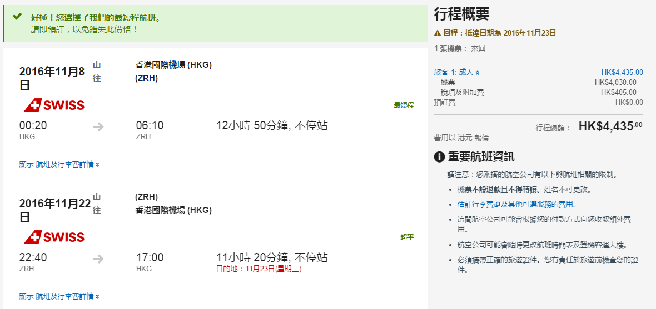
Task: Click the warning triangle beside 回程 notice
Action: (x=438, y=33)
